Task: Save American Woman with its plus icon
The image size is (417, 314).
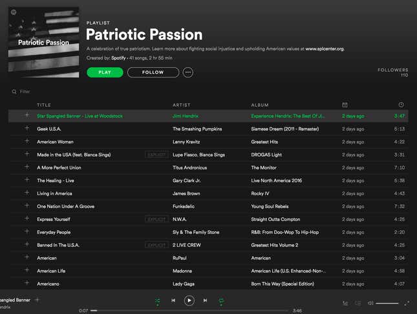Action: pyautogui.click(x=27, y=141)
